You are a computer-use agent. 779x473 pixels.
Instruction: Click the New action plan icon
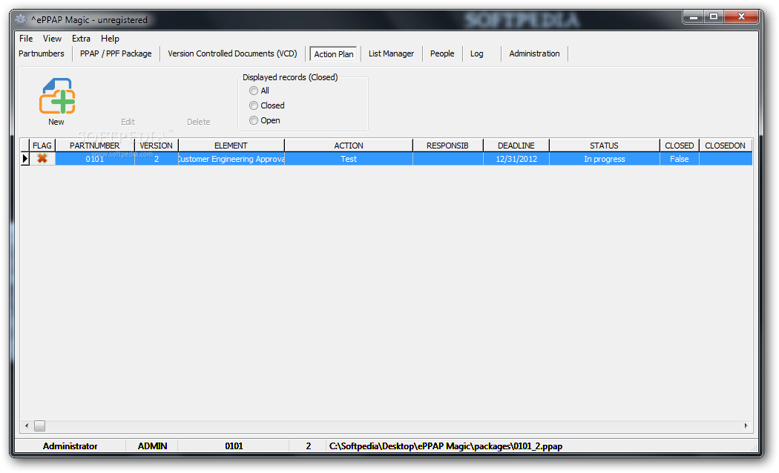point(57,96)
